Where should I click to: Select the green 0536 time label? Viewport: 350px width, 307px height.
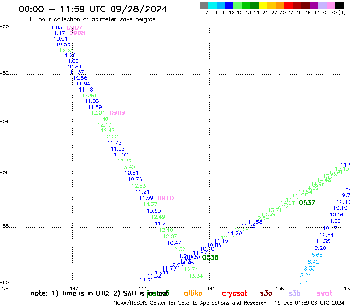coord(210,257)
